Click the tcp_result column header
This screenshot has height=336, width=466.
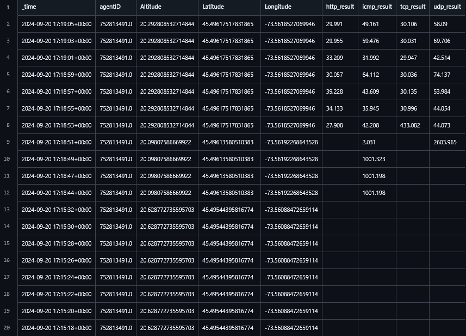tap(413, 7)
